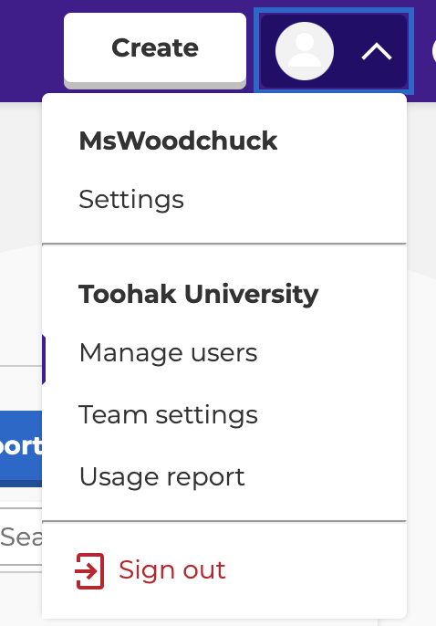Click the Create button
This screenshot has width=436, height=626.
pyautogui.click(x=155, y=48)
